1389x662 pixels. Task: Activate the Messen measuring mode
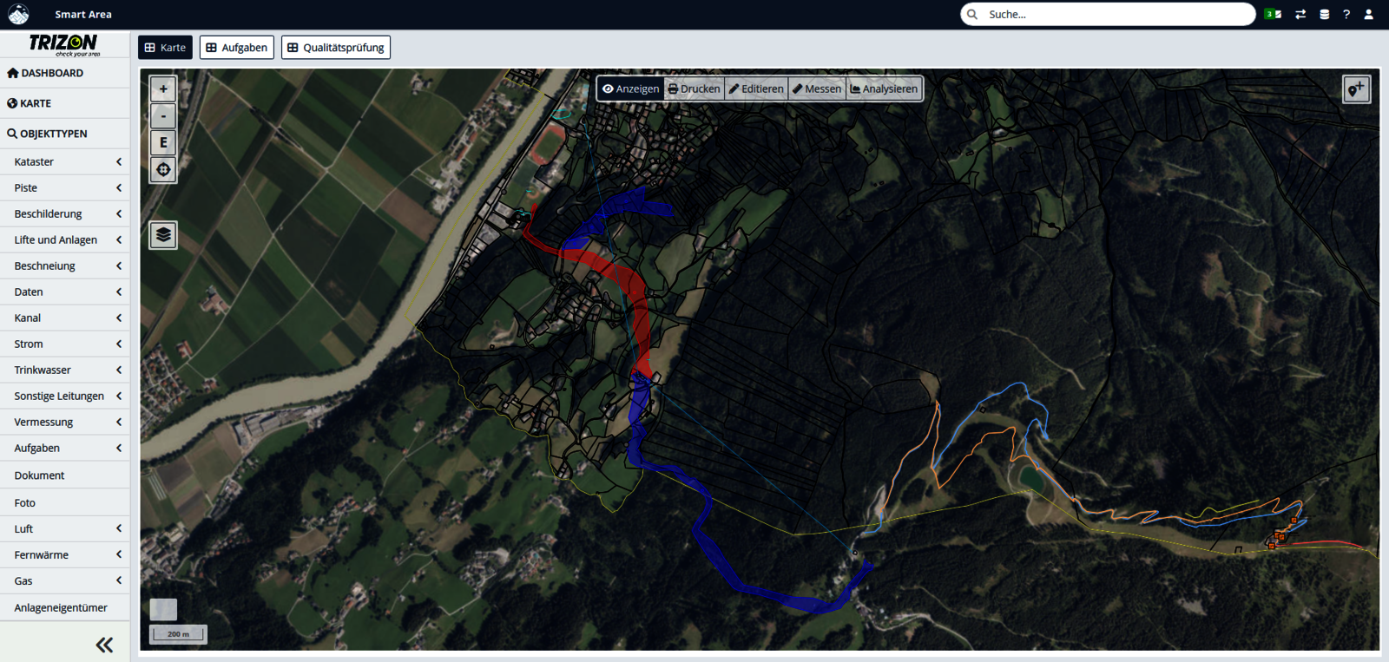coord(817,88)
